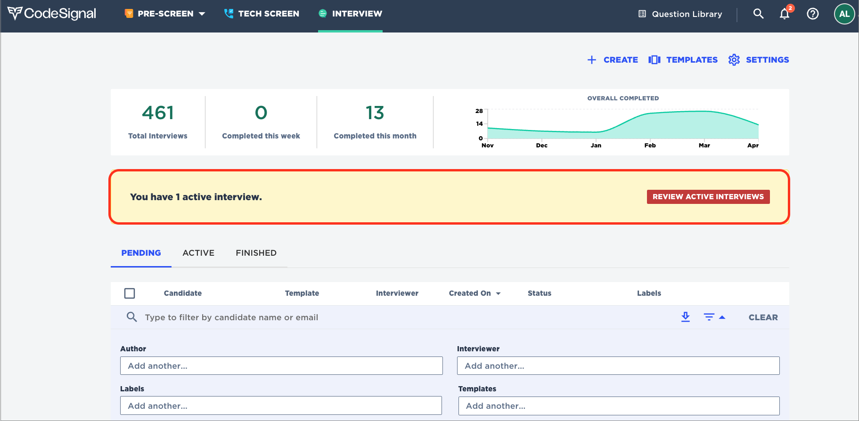Click the Template column header
The width and height of the screenshot is (859, 421).
click(302, 293)
